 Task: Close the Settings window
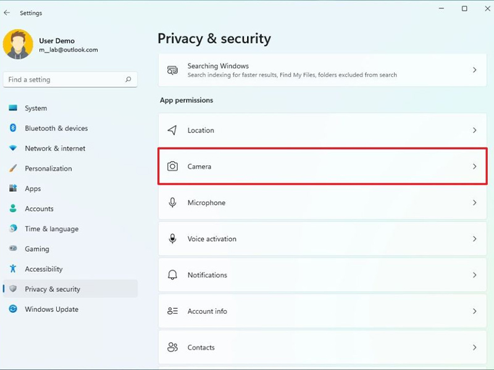pyautogui.click(x=487, y=9)
